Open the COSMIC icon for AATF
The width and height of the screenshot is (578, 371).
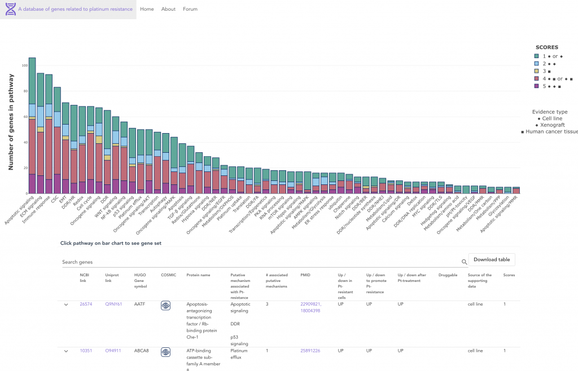pyautogui.click(x=166, y=304)
